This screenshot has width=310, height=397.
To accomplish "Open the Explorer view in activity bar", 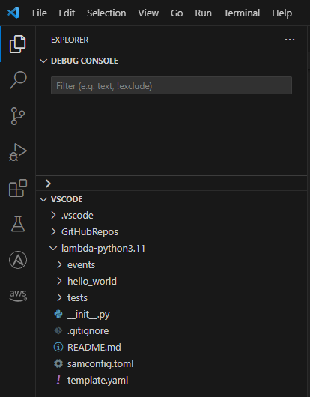I will (x=18, y=44).
